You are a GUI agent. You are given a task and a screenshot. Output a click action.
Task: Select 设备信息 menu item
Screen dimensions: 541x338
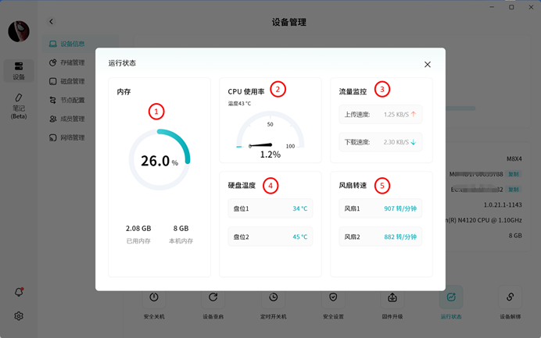click(x=72, y=44)
